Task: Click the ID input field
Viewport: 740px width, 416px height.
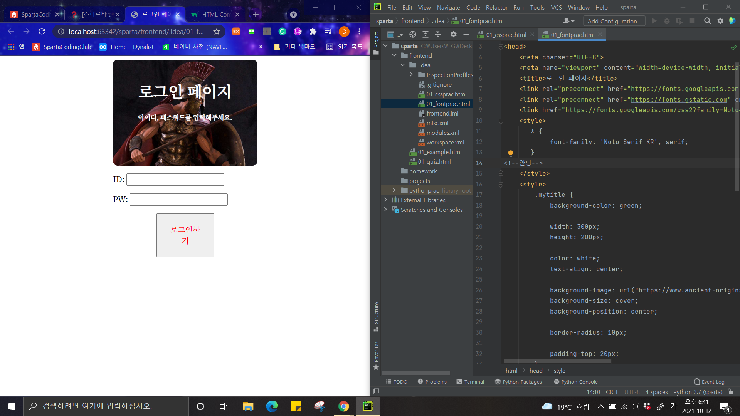Action: [175, 179]
